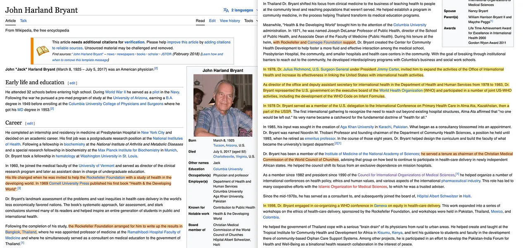Click the U.S. Surgeon General link
The height and width of the screenshot is (248, 526).
[x=331, y=69]
